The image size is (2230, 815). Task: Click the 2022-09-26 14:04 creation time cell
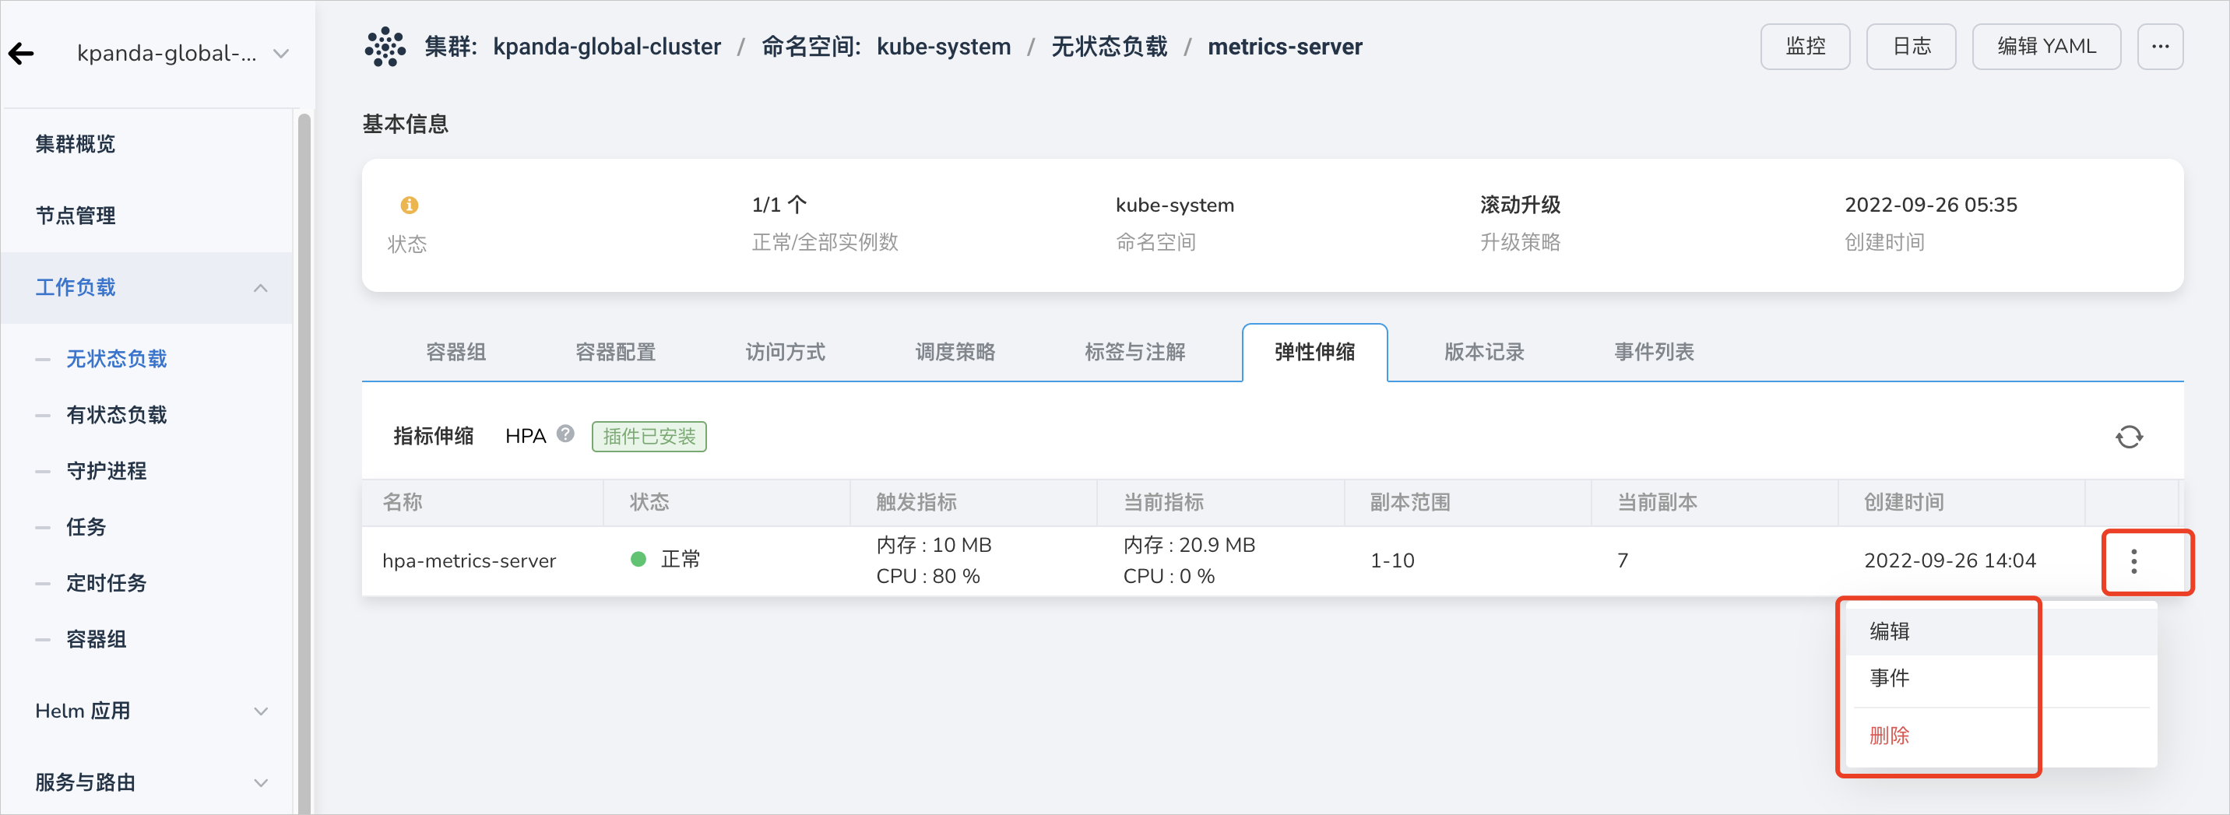[1950, 560]
